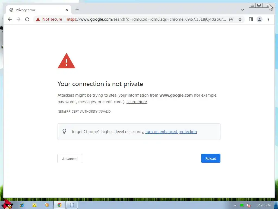This screenshot has width=278, height=209.
Task: Open the tab search chevron
Action: click(x=242, y=10)
